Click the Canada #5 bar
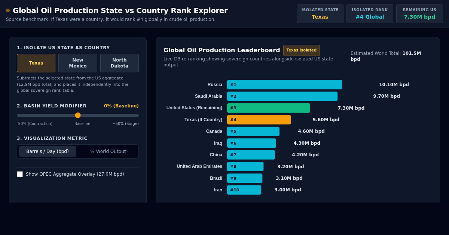This screenshot has height=235, width=449. (253, 131)
